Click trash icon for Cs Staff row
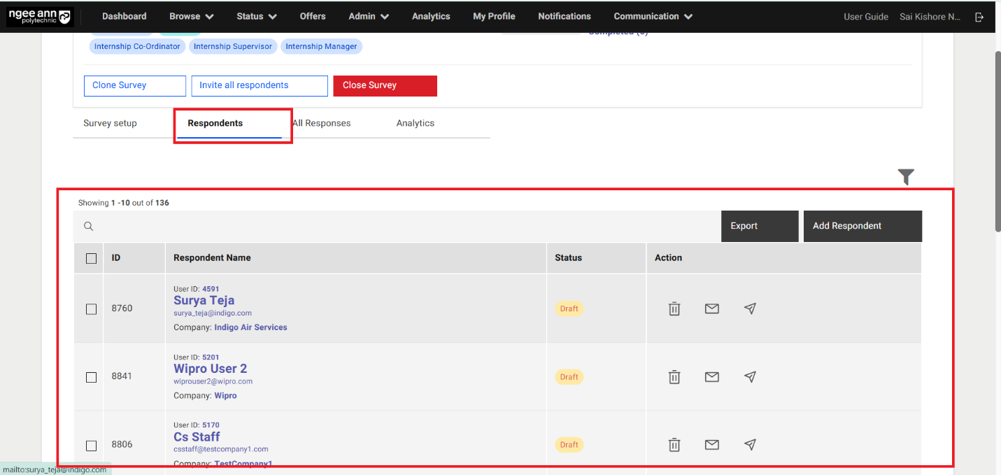This screenshot has height=475, width=1001. [x=674, y=444]
